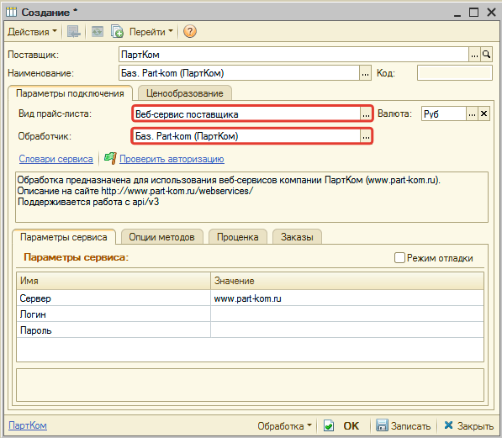The image size is (502, 438).
Task: Switch to the Опции методов tab
Action: 162,237
